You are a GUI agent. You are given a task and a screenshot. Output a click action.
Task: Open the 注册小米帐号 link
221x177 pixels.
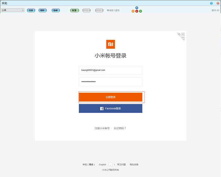tap(102, 128)
